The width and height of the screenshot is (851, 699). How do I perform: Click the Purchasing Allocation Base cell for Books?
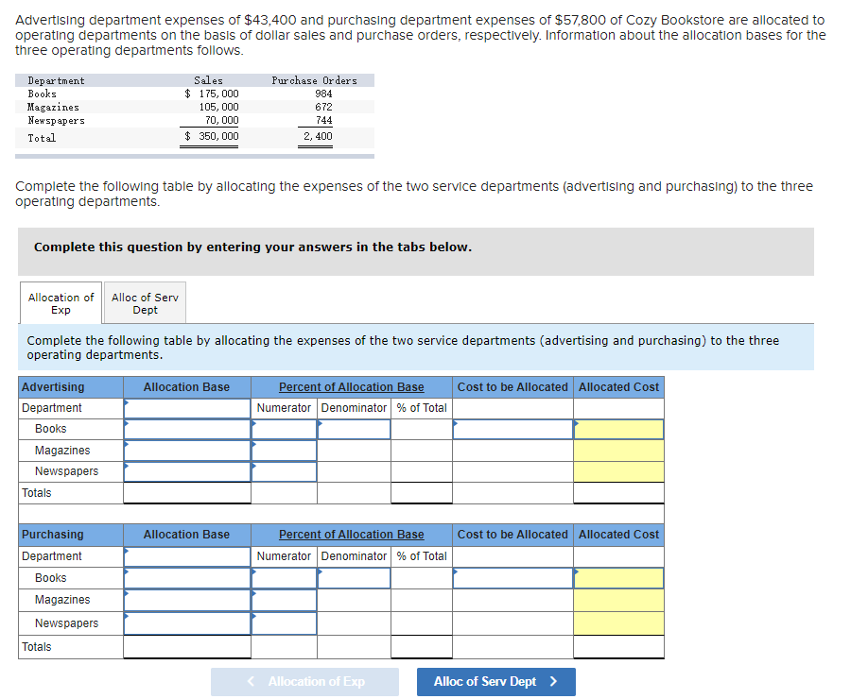click(186, 577)
